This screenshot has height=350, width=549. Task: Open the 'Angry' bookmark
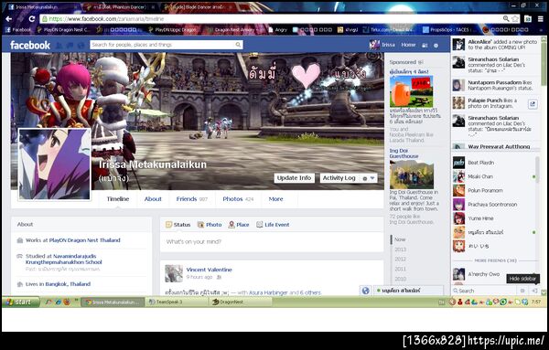click(x=277, y=30)
